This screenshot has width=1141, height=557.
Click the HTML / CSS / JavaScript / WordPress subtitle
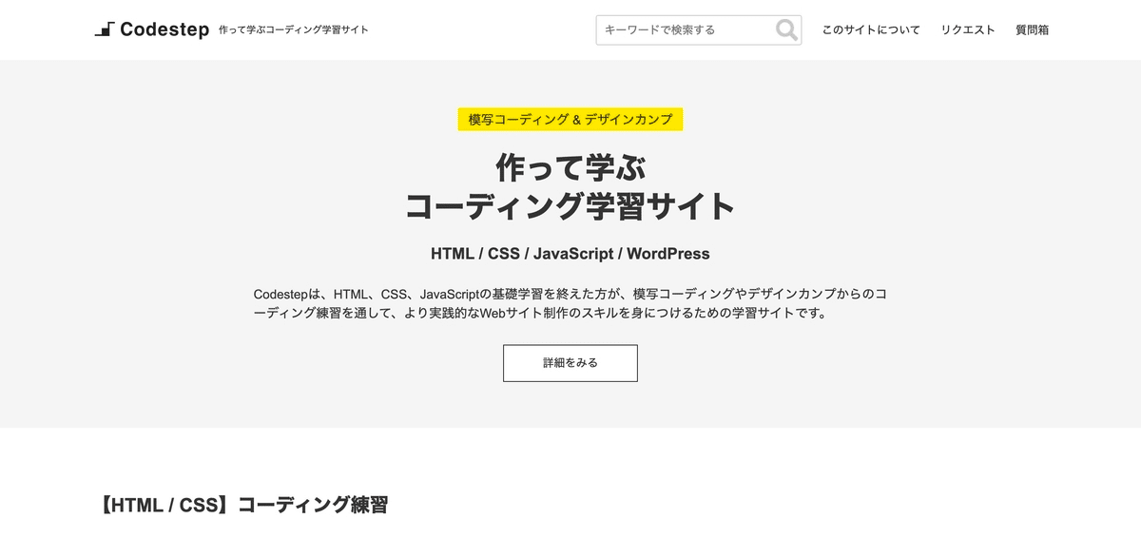click(x=570, y=253)
